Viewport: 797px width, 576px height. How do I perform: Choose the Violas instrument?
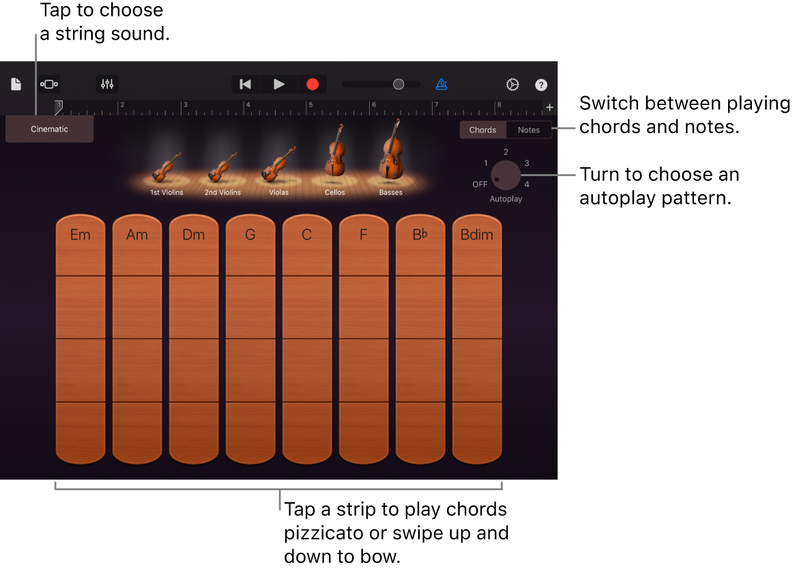[278, 167]
